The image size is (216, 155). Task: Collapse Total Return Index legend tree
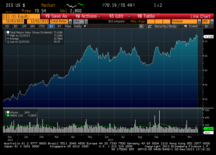pyautogui.click(x=6, y=32)
